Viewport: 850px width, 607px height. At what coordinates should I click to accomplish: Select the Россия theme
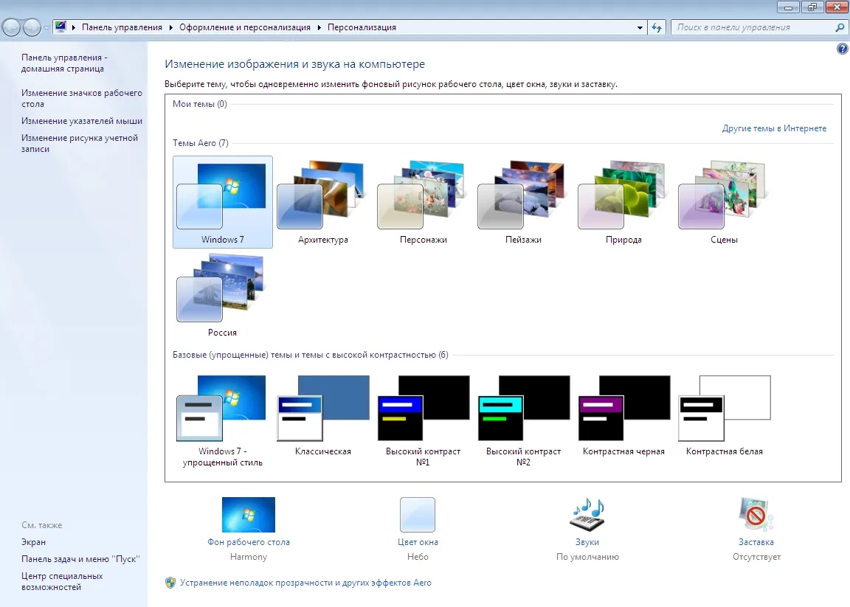[x=222, y=295]
